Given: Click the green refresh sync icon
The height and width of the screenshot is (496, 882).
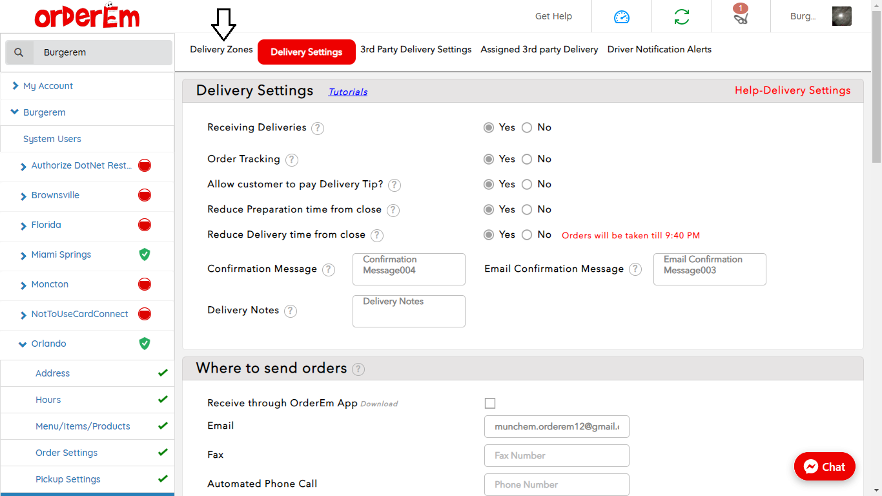Looking at the screenshot, I should click(x=682, y=17).
